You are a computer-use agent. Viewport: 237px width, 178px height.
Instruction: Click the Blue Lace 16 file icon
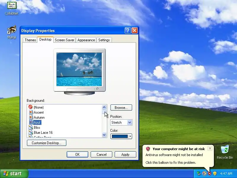point(31,132)
